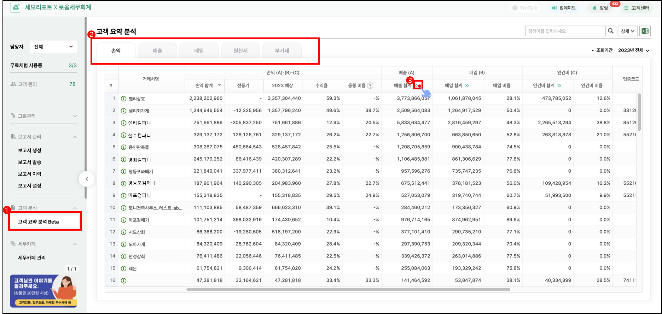Click the search input field
Image resolution: width=662 pixels, height=314 pixels.
pos(565,31)
